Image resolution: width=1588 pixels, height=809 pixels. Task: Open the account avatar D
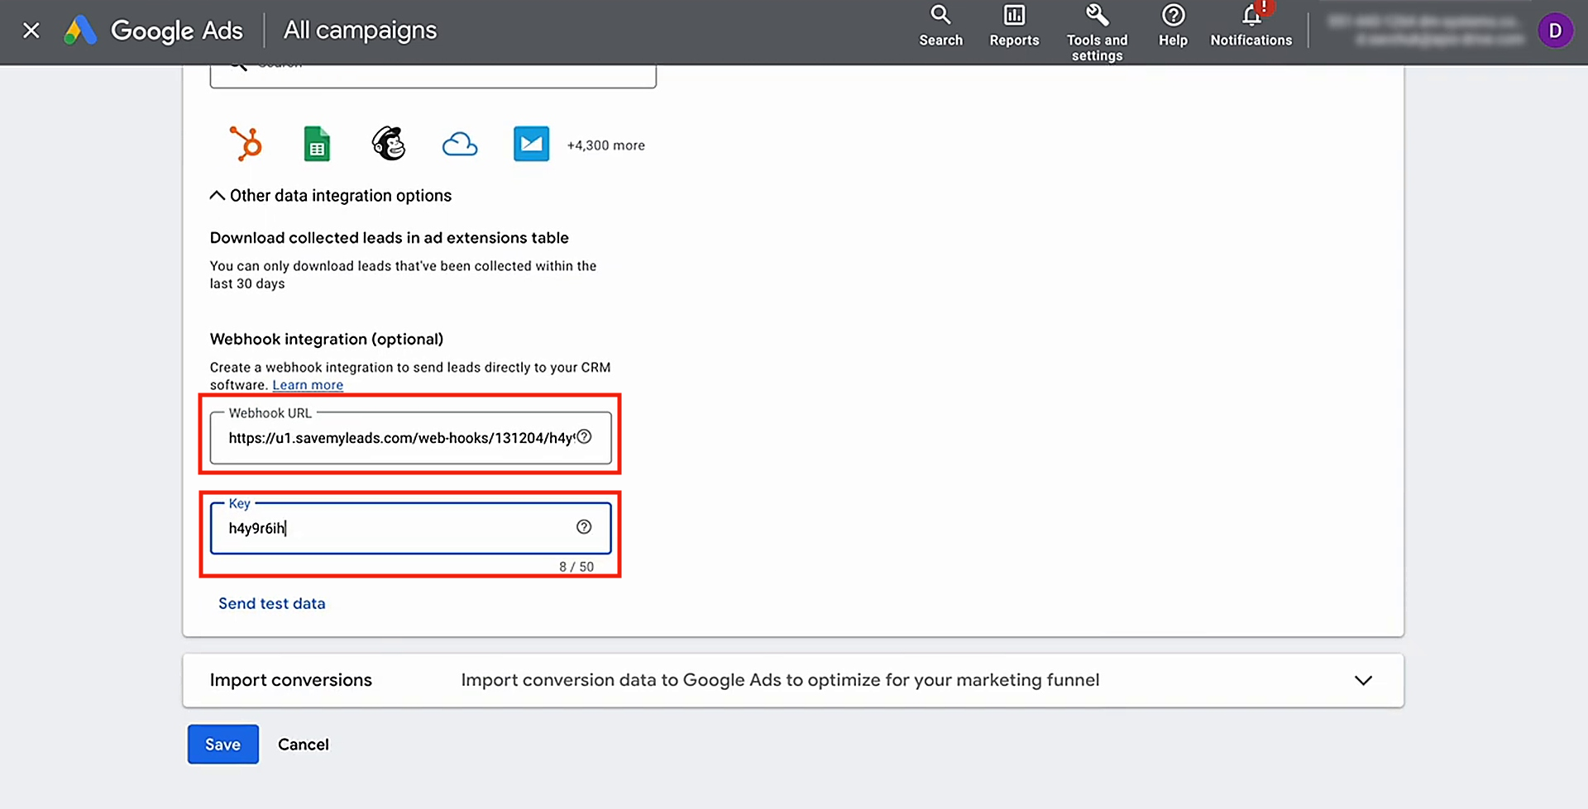point(1555,31)
